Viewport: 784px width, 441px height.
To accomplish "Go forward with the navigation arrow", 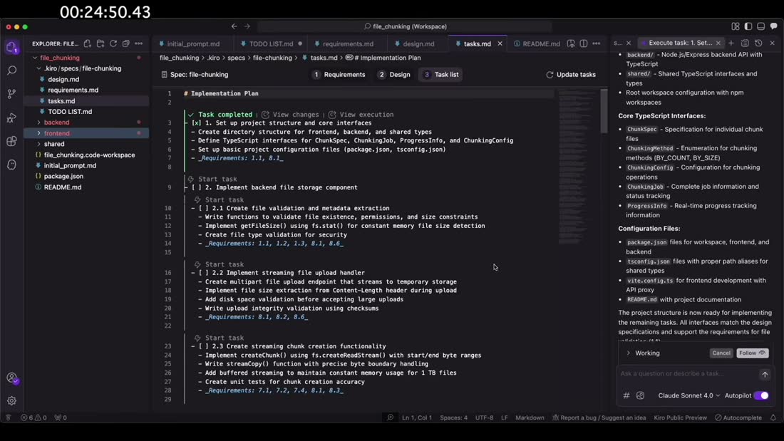I will pyautogui.click(x=247, y=26).
